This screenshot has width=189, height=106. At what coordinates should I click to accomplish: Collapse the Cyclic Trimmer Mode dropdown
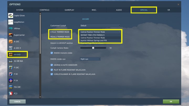pos(100,32)
